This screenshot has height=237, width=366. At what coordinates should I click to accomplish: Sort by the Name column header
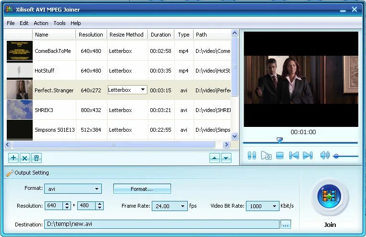[54, 35]
